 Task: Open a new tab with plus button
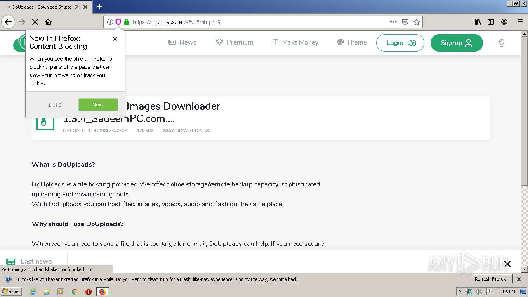[x=99, y=7]
